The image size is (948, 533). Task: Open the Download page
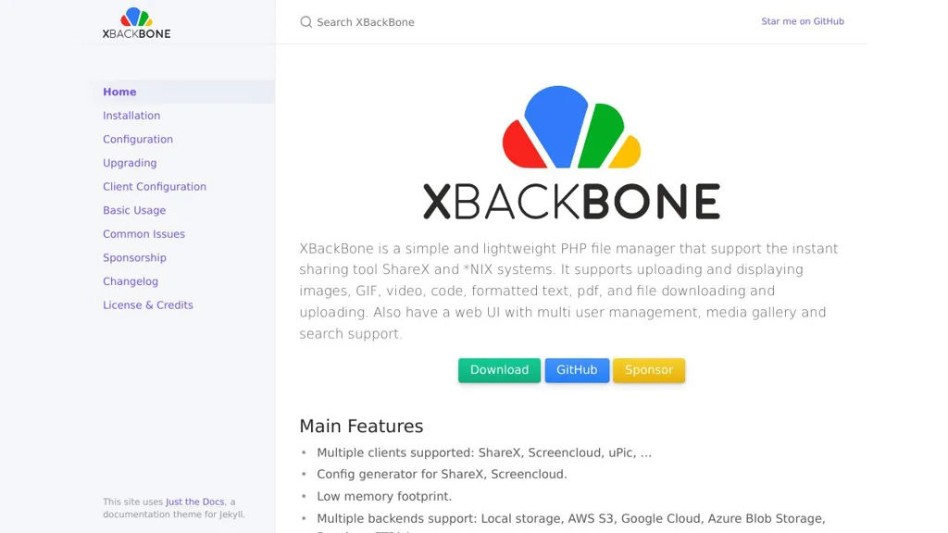click(x=499, y=370)
